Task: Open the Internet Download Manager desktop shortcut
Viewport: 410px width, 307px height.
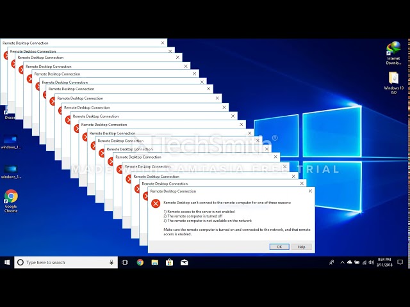Action: (x=393, y=53)
